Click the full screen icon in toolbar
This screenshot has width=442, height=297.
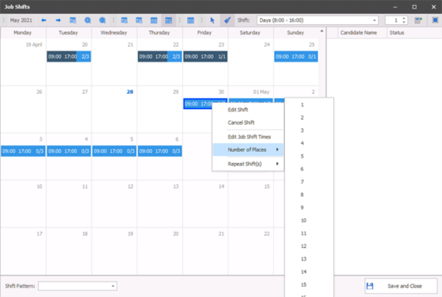click(434, 20)
